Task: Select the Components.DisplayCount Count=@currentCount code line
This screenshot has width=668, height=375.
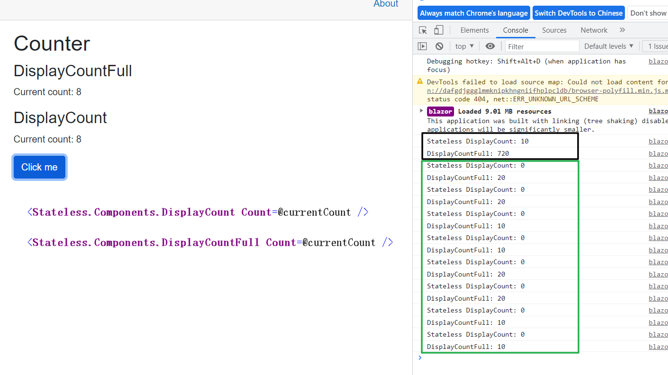Action: pyautogui.click(x=198, y=212)
